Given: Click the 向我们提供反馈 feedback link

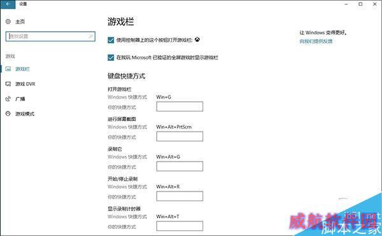Looking at the screenshot, I should coord(316,41).
